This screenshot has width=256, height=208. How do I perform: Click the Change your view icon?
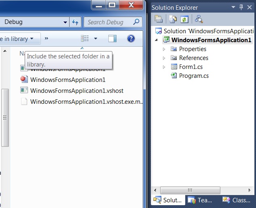tap(85, 39)
